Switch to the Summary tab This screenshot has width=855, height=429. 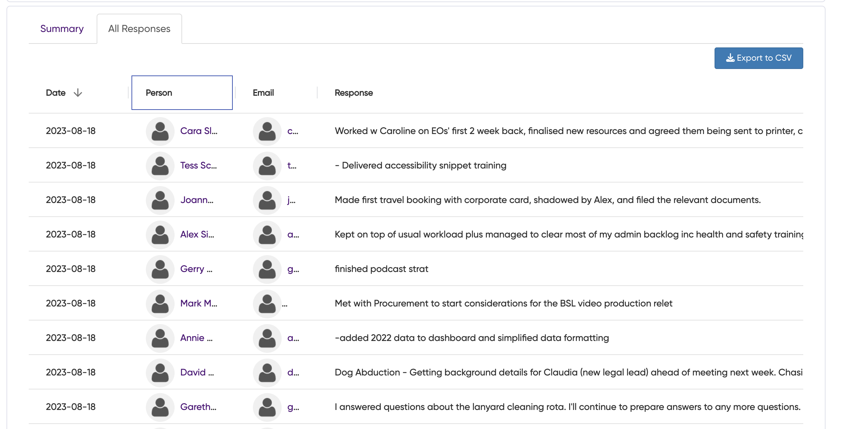click(62, 28)
